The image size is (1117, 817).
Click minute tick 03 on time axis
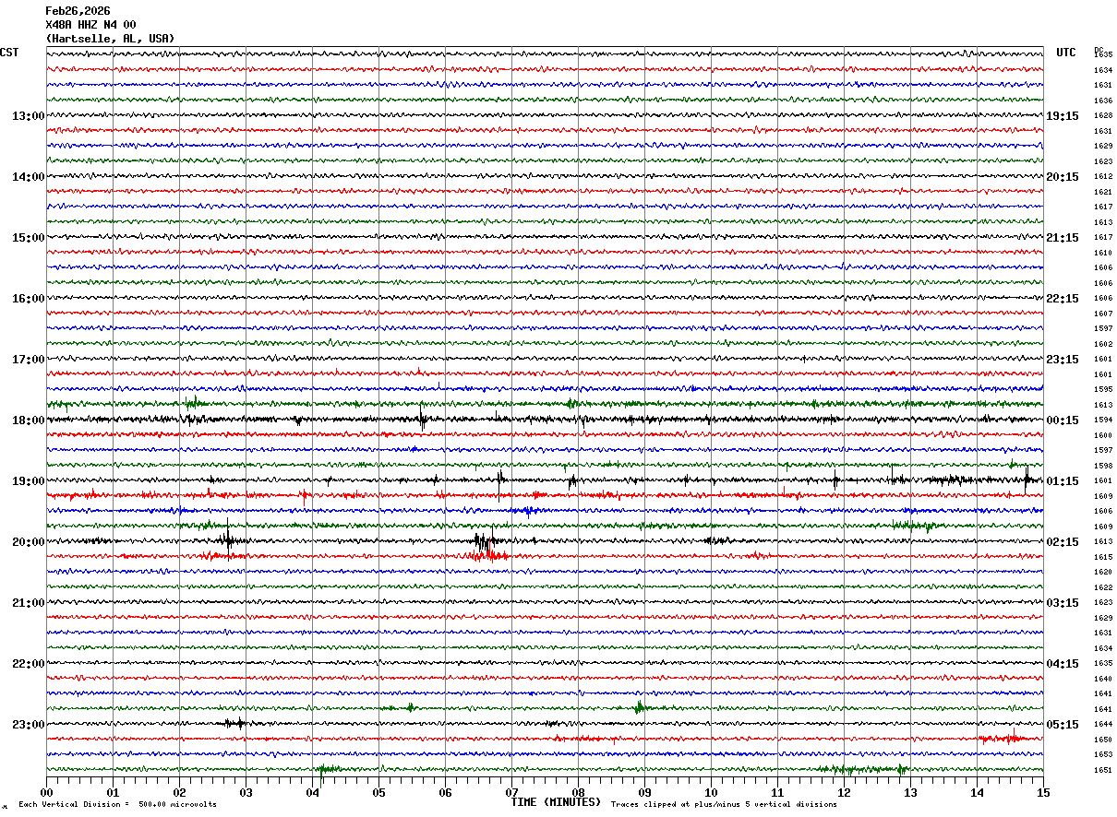coord(246,792)
